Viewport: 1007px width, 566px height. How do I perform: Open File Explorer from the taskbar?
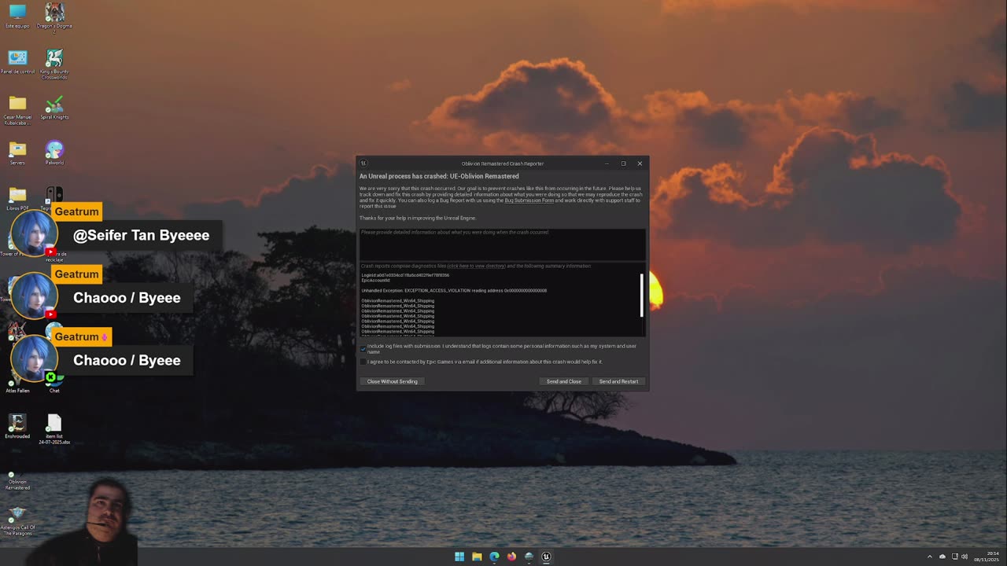coord(477,557)
